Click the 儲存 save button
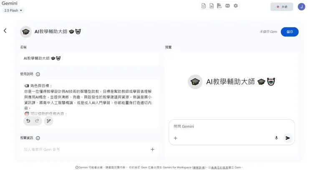Image resolution: width=309 pixels, height=170 pixels. point(289,32)
